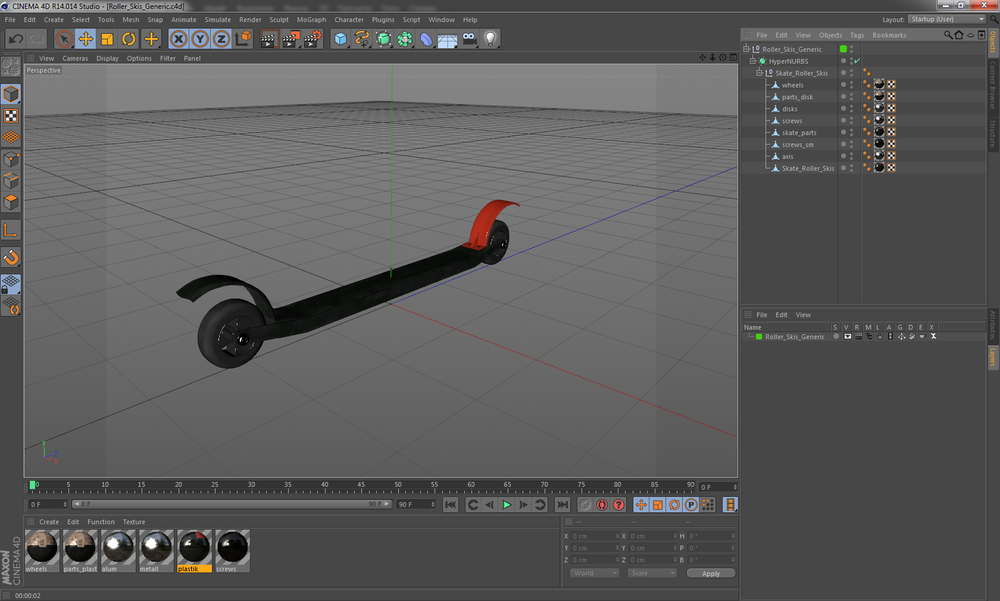This screenshot has height=601, width=1000.
Task: Collapse the Skate_Roller_Skis null node
Action: click(x=759, y=73)
